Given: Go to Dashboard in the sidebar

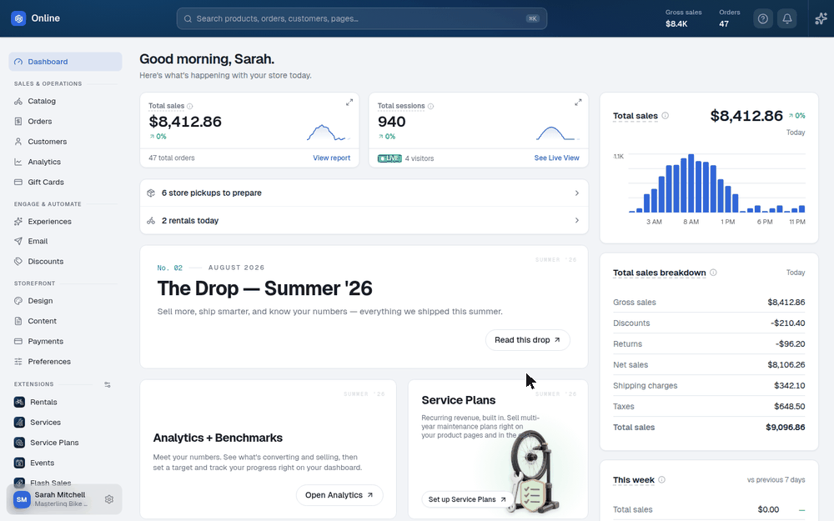Looking at the screenshot, I should [x=65, y=62].
